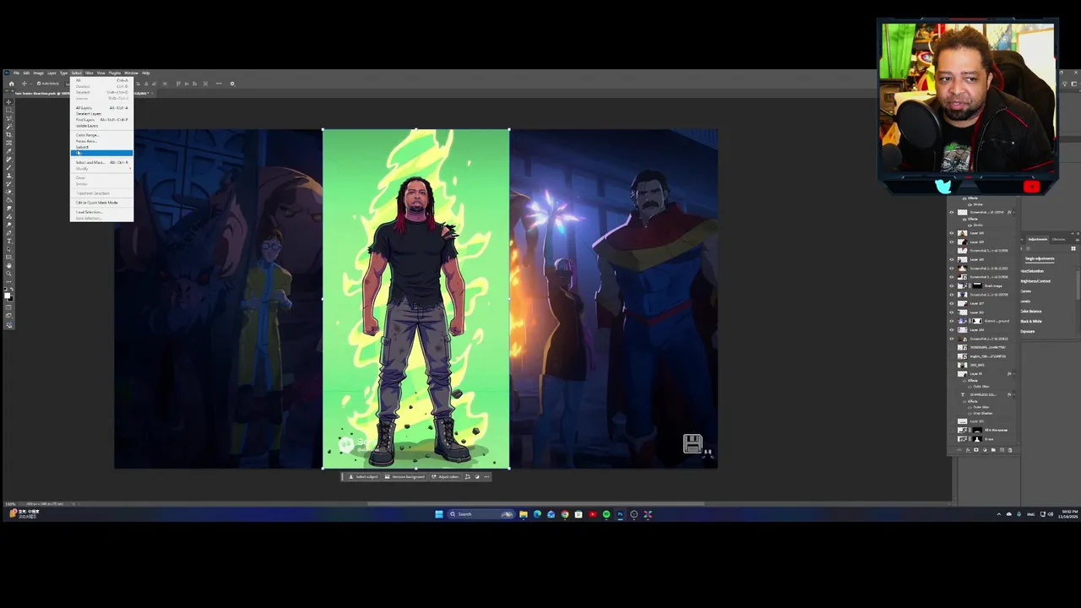The image size is (1081, 608).
Task: Toggle visibility of the topmost Stroke effect
Action: coord(970,204)
